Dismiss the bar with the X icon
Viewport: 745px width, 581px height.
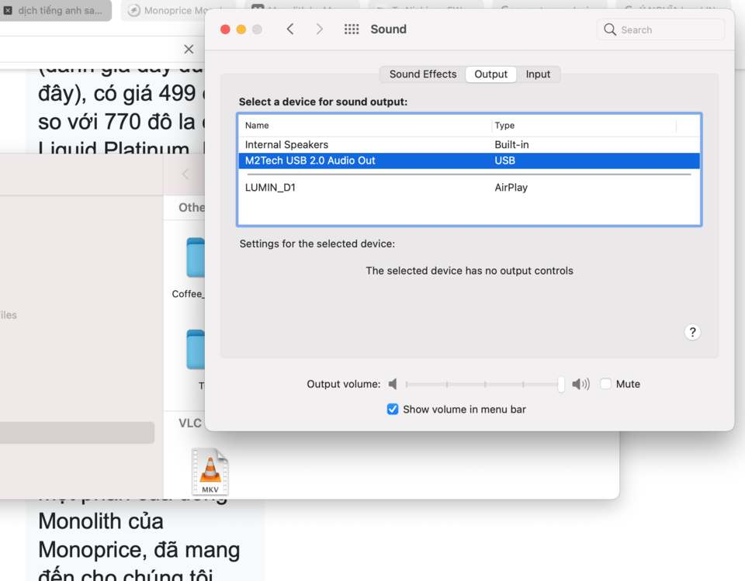pyautogui.click(x=189, y=49)
